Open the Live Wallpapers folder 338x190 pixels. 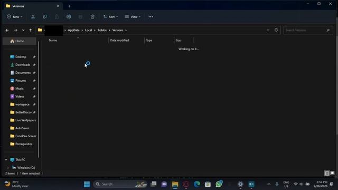[25, 120]
